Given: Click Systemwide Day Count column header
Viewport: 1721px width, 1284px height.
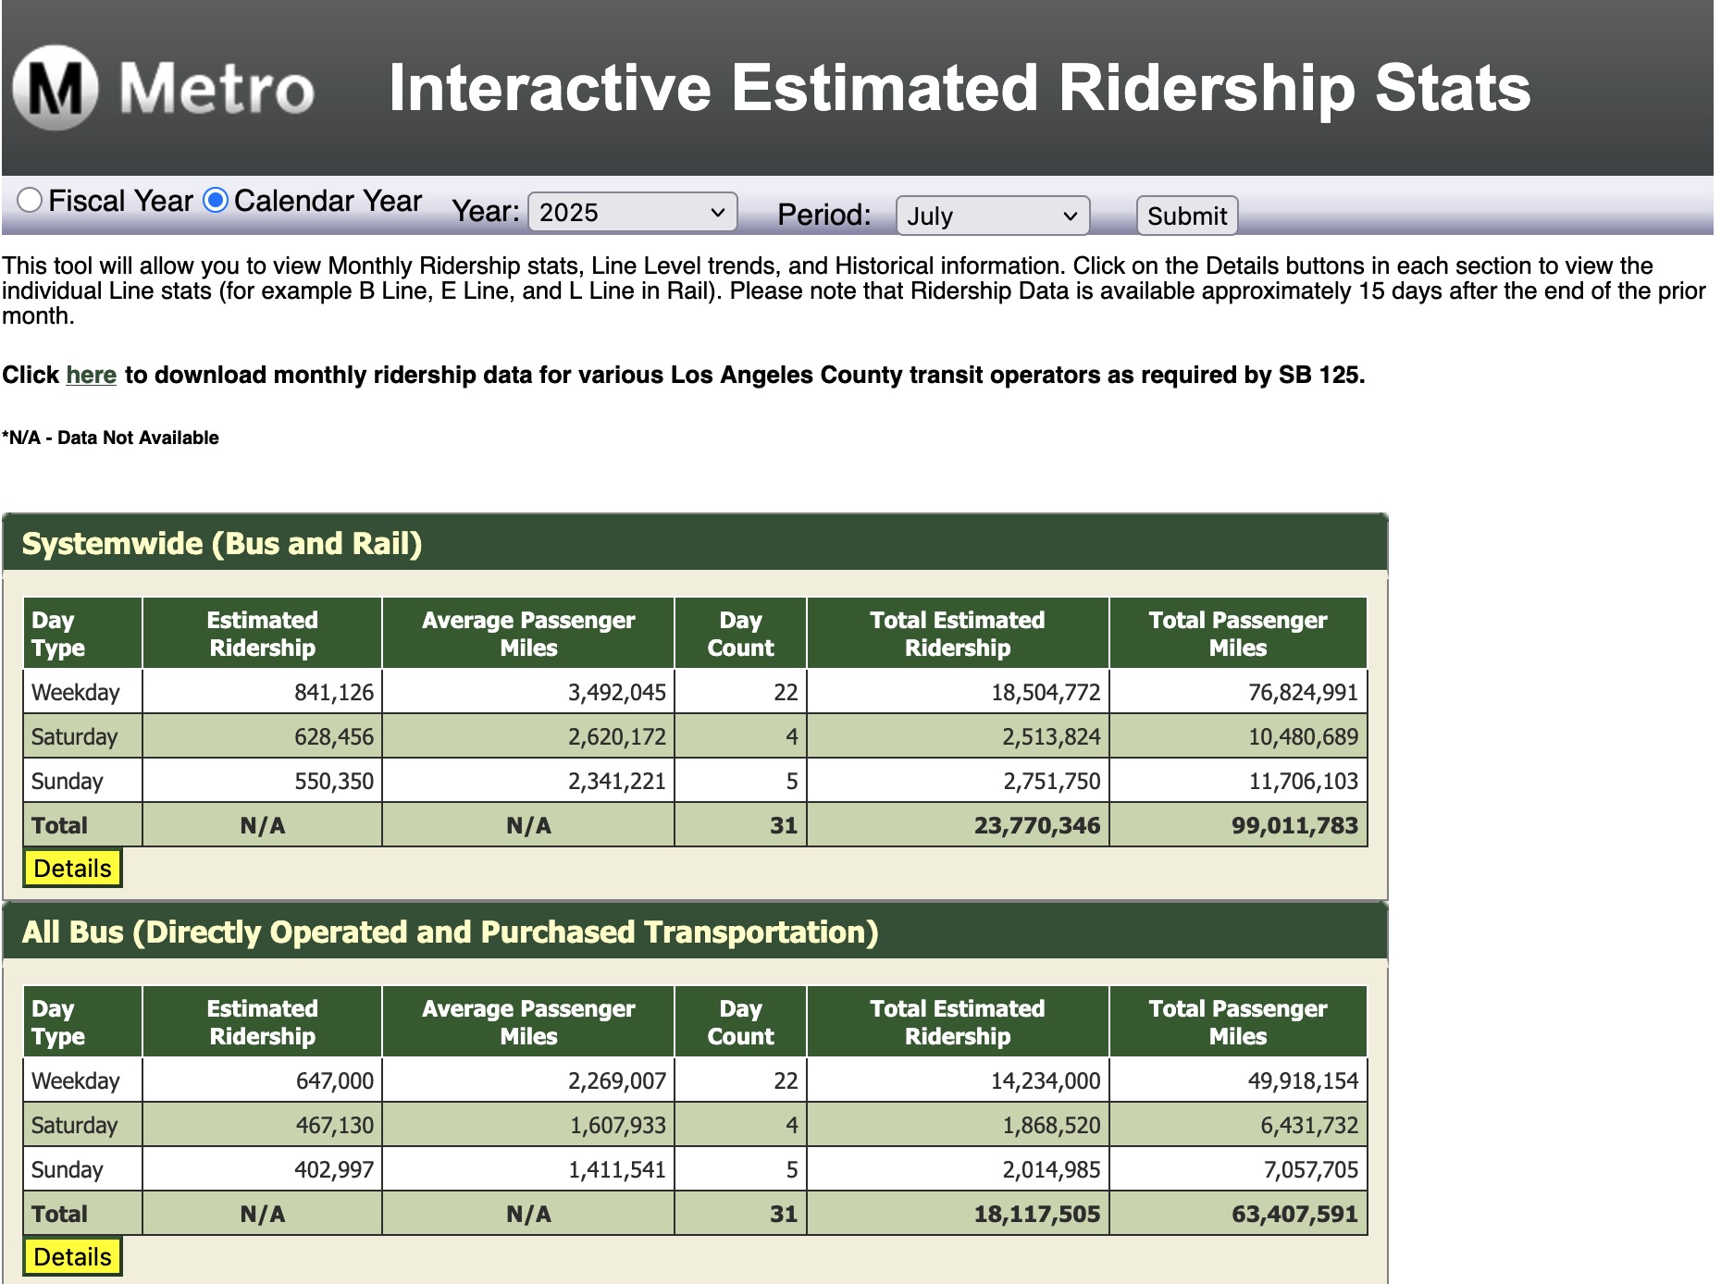Looking at the screenshot, I should [740, 634].
